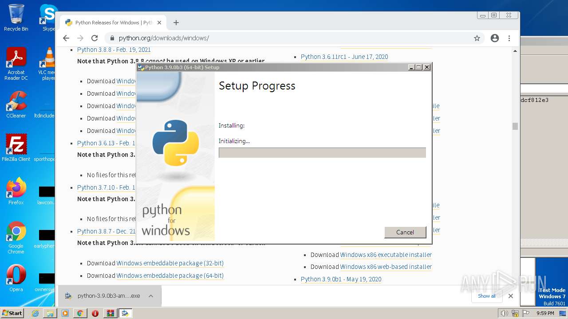568x319 pixels.
Task: Cancel the Python setup installation
Action: [x=405, y=232]
